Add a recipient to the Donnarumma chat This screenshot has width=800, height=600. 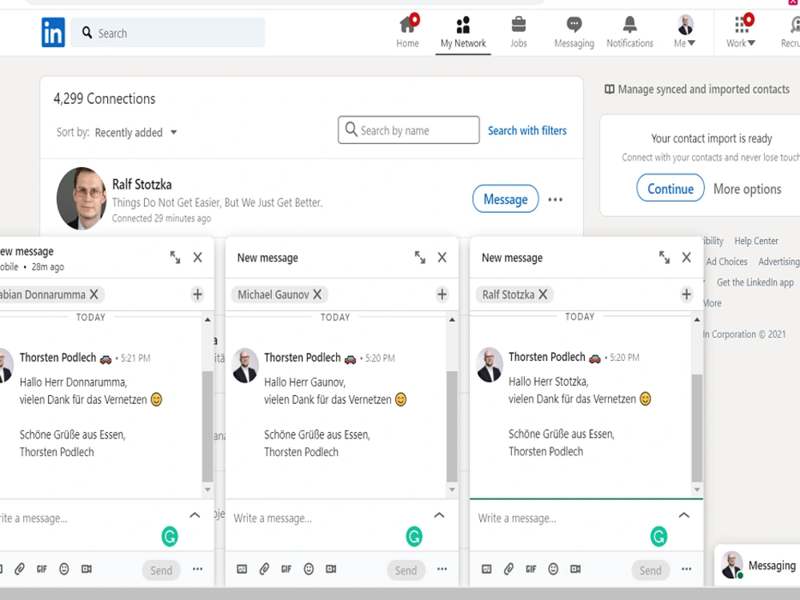tap(198, 294)
